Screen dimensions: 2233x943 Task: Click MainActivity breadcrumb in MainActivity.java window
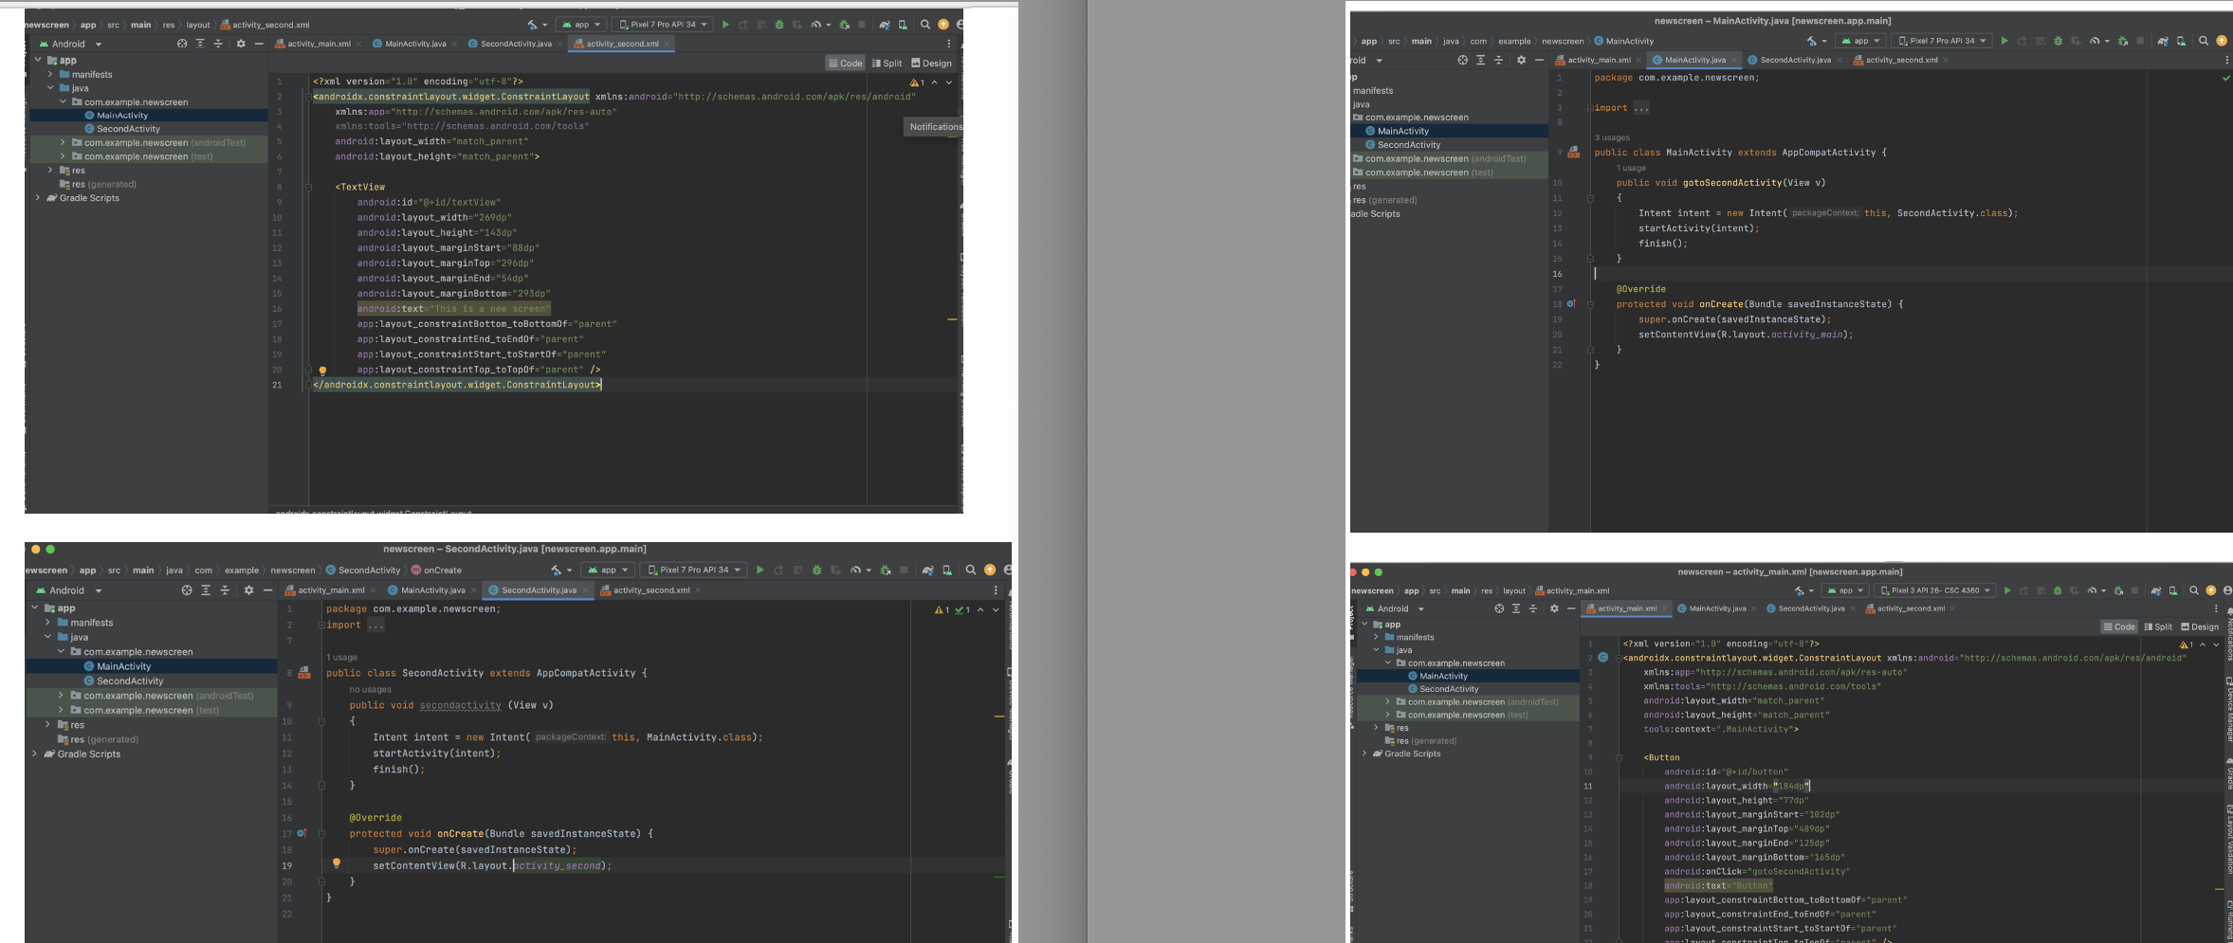tap(1623, 41)
